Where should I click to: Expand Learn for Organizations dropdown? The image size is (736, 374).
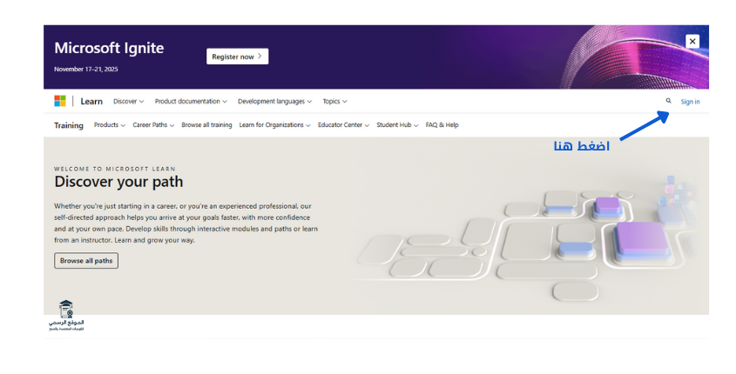tap(274, 125)
